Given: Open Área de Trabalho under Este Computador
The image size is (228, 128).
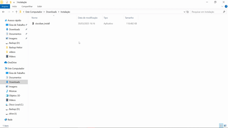Looking at the screenshot, I should click(x=17, y=73).
